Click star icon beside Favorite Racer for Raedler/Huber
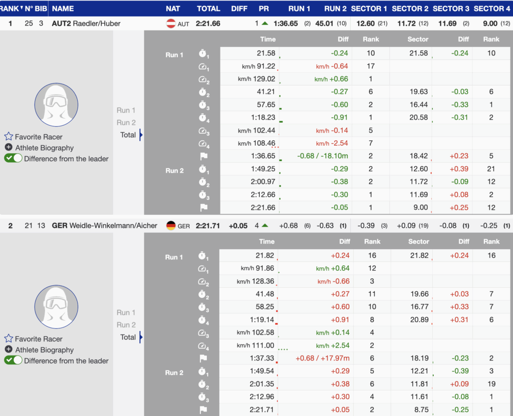Viewport: 513px width, 416px height. [x=9, y=137]
